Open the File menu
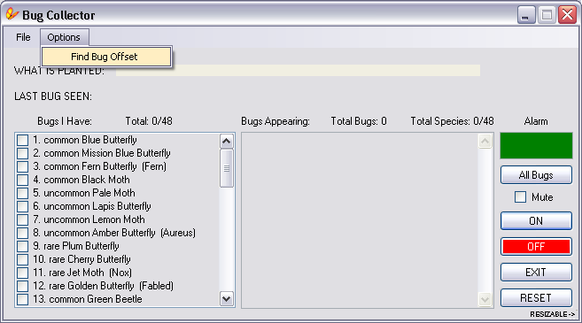 coord(23,37)
